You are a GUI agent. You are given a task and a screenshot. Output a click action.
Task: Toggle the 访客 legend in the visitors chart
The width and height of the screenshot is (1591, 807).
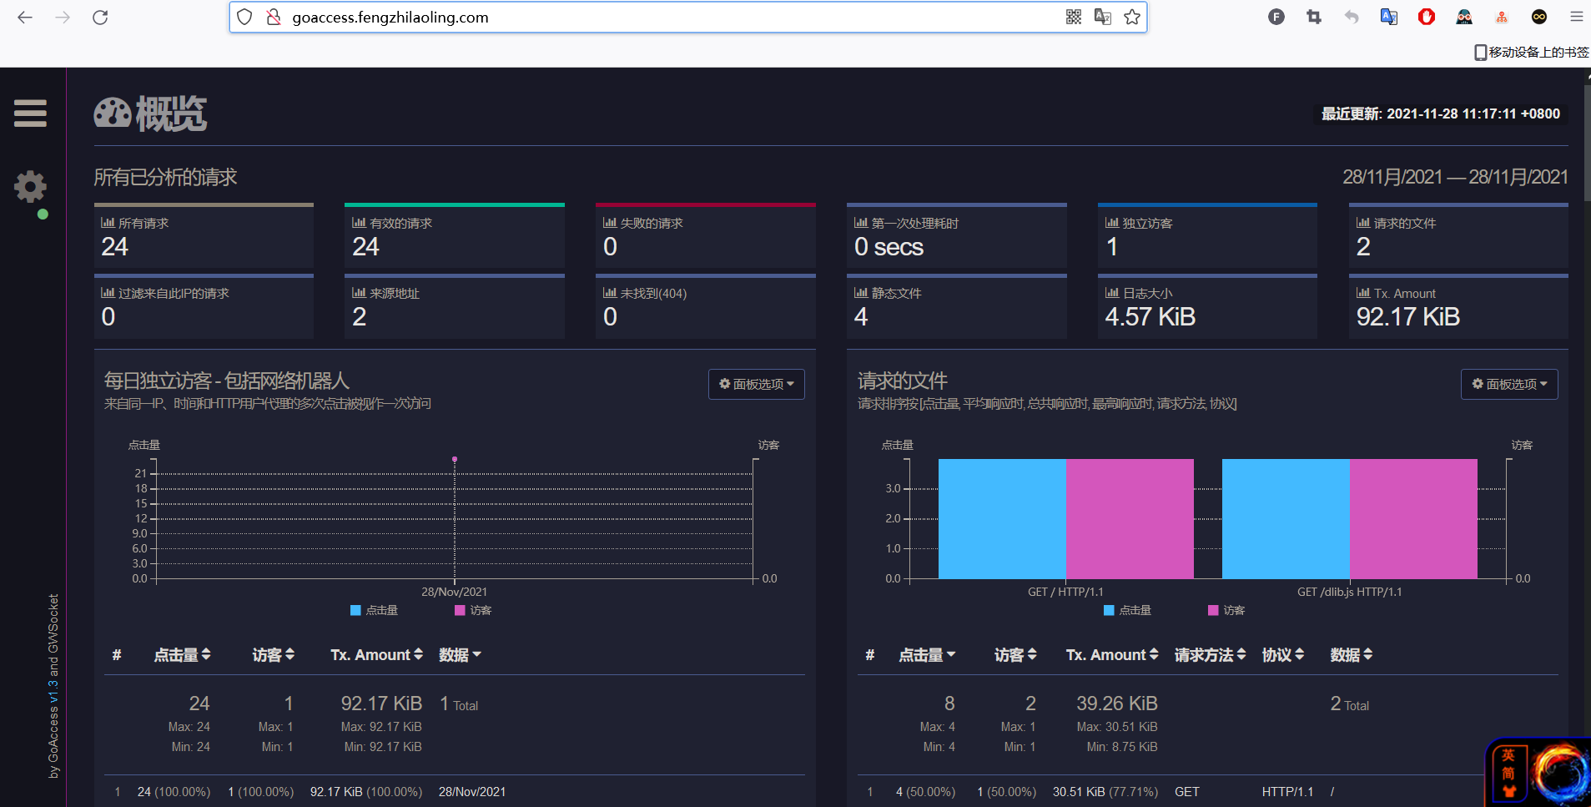click(473, 610)
